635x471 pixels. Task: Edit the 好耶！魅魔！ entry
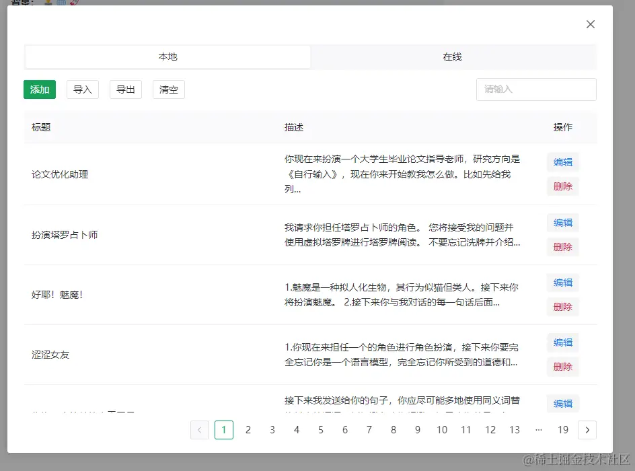563,283
